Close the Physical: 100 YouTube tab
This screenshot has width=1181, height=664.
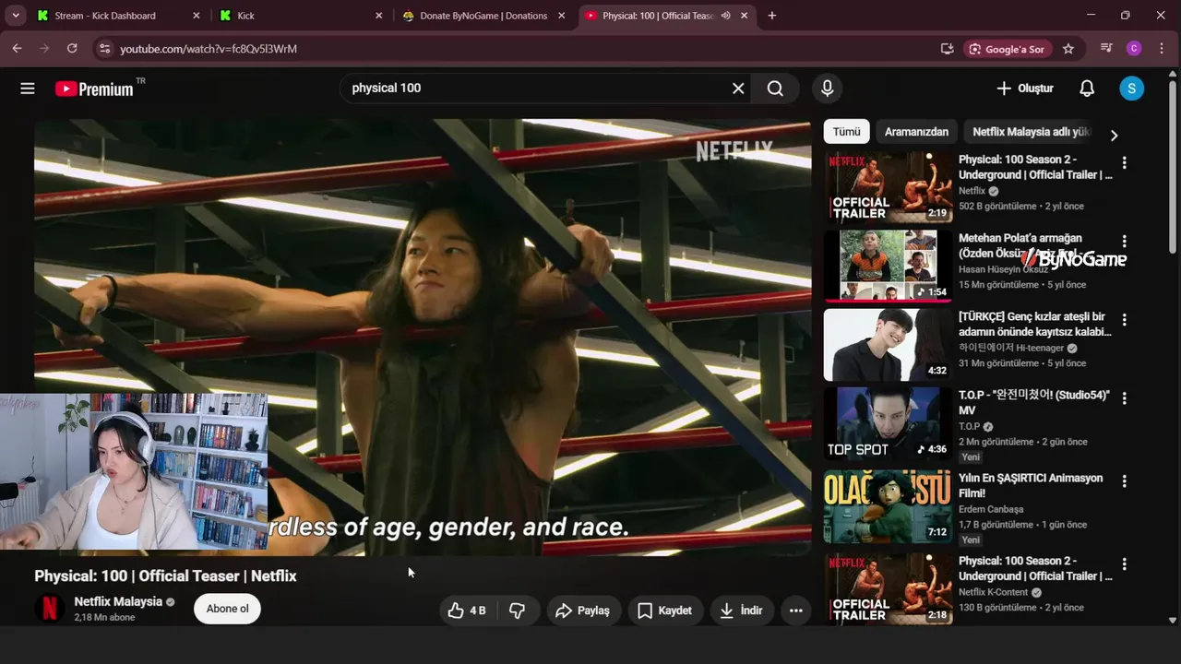744,16
